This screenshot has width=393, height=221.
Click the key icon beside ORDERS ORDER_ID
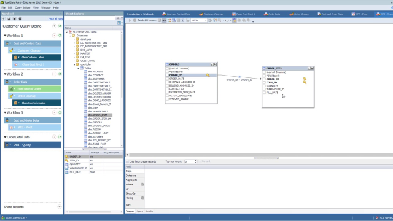(208, 75)
